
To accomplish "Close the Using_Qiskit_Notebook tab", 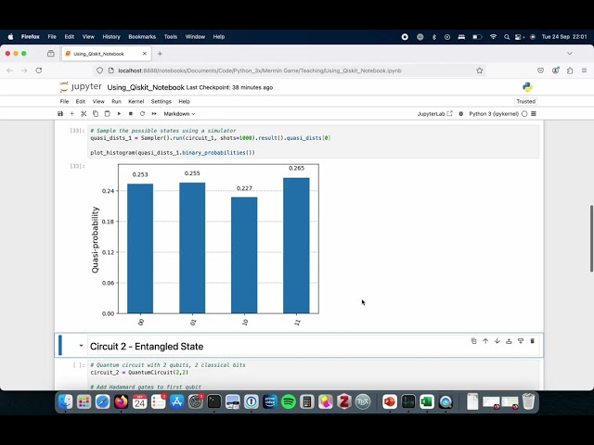I will [x=145, y=54].
